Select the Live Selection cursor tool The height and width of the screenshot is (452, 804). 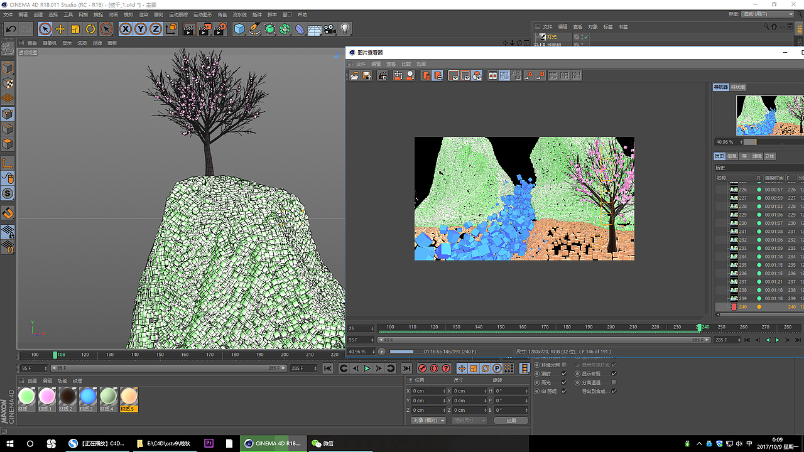(x=45, y=29)
